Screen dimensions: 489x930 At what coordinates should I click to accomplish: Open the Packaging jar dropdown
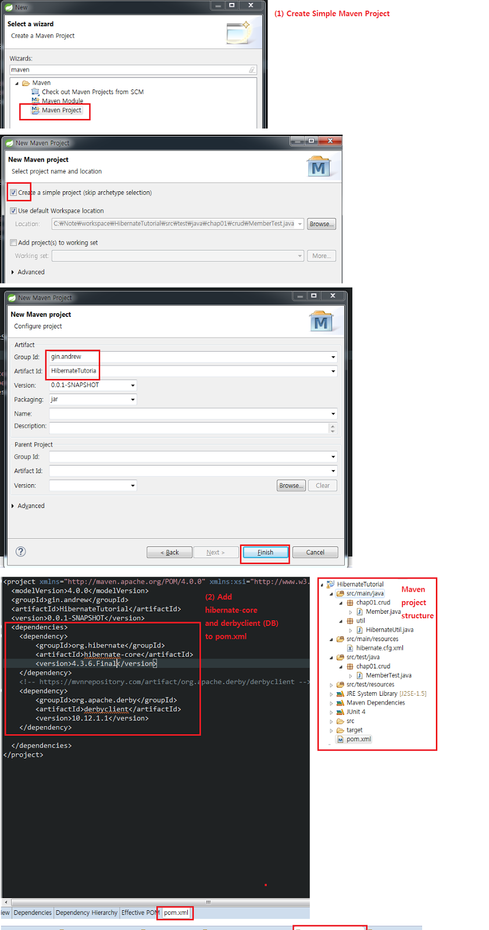[133, 399]
